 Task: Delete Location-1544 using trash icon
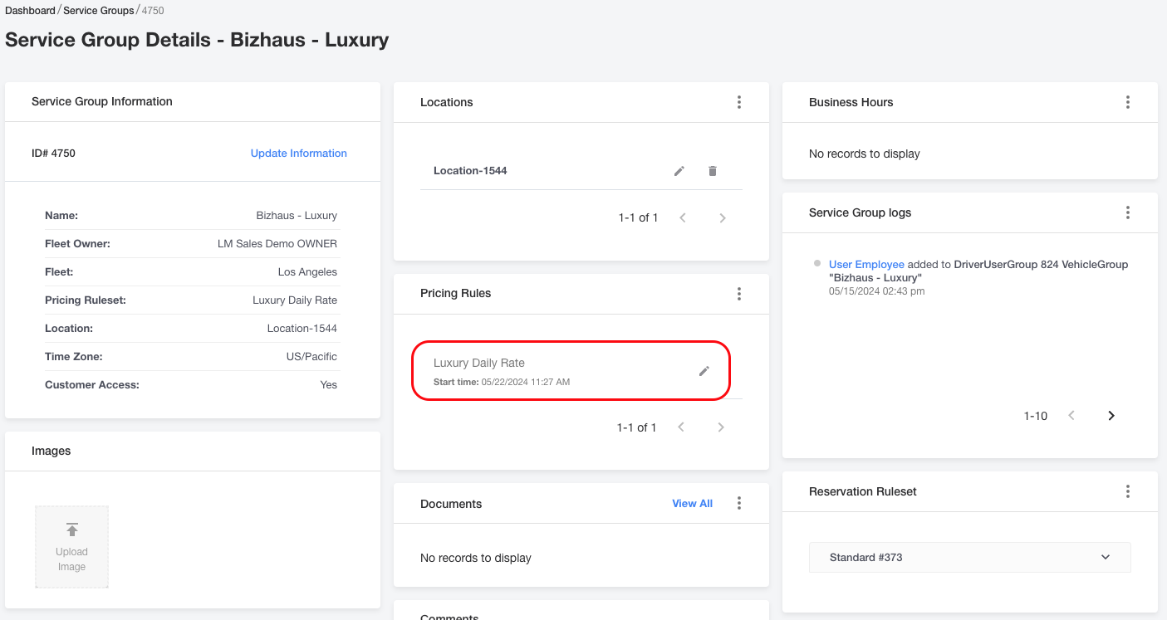(713, 171)
